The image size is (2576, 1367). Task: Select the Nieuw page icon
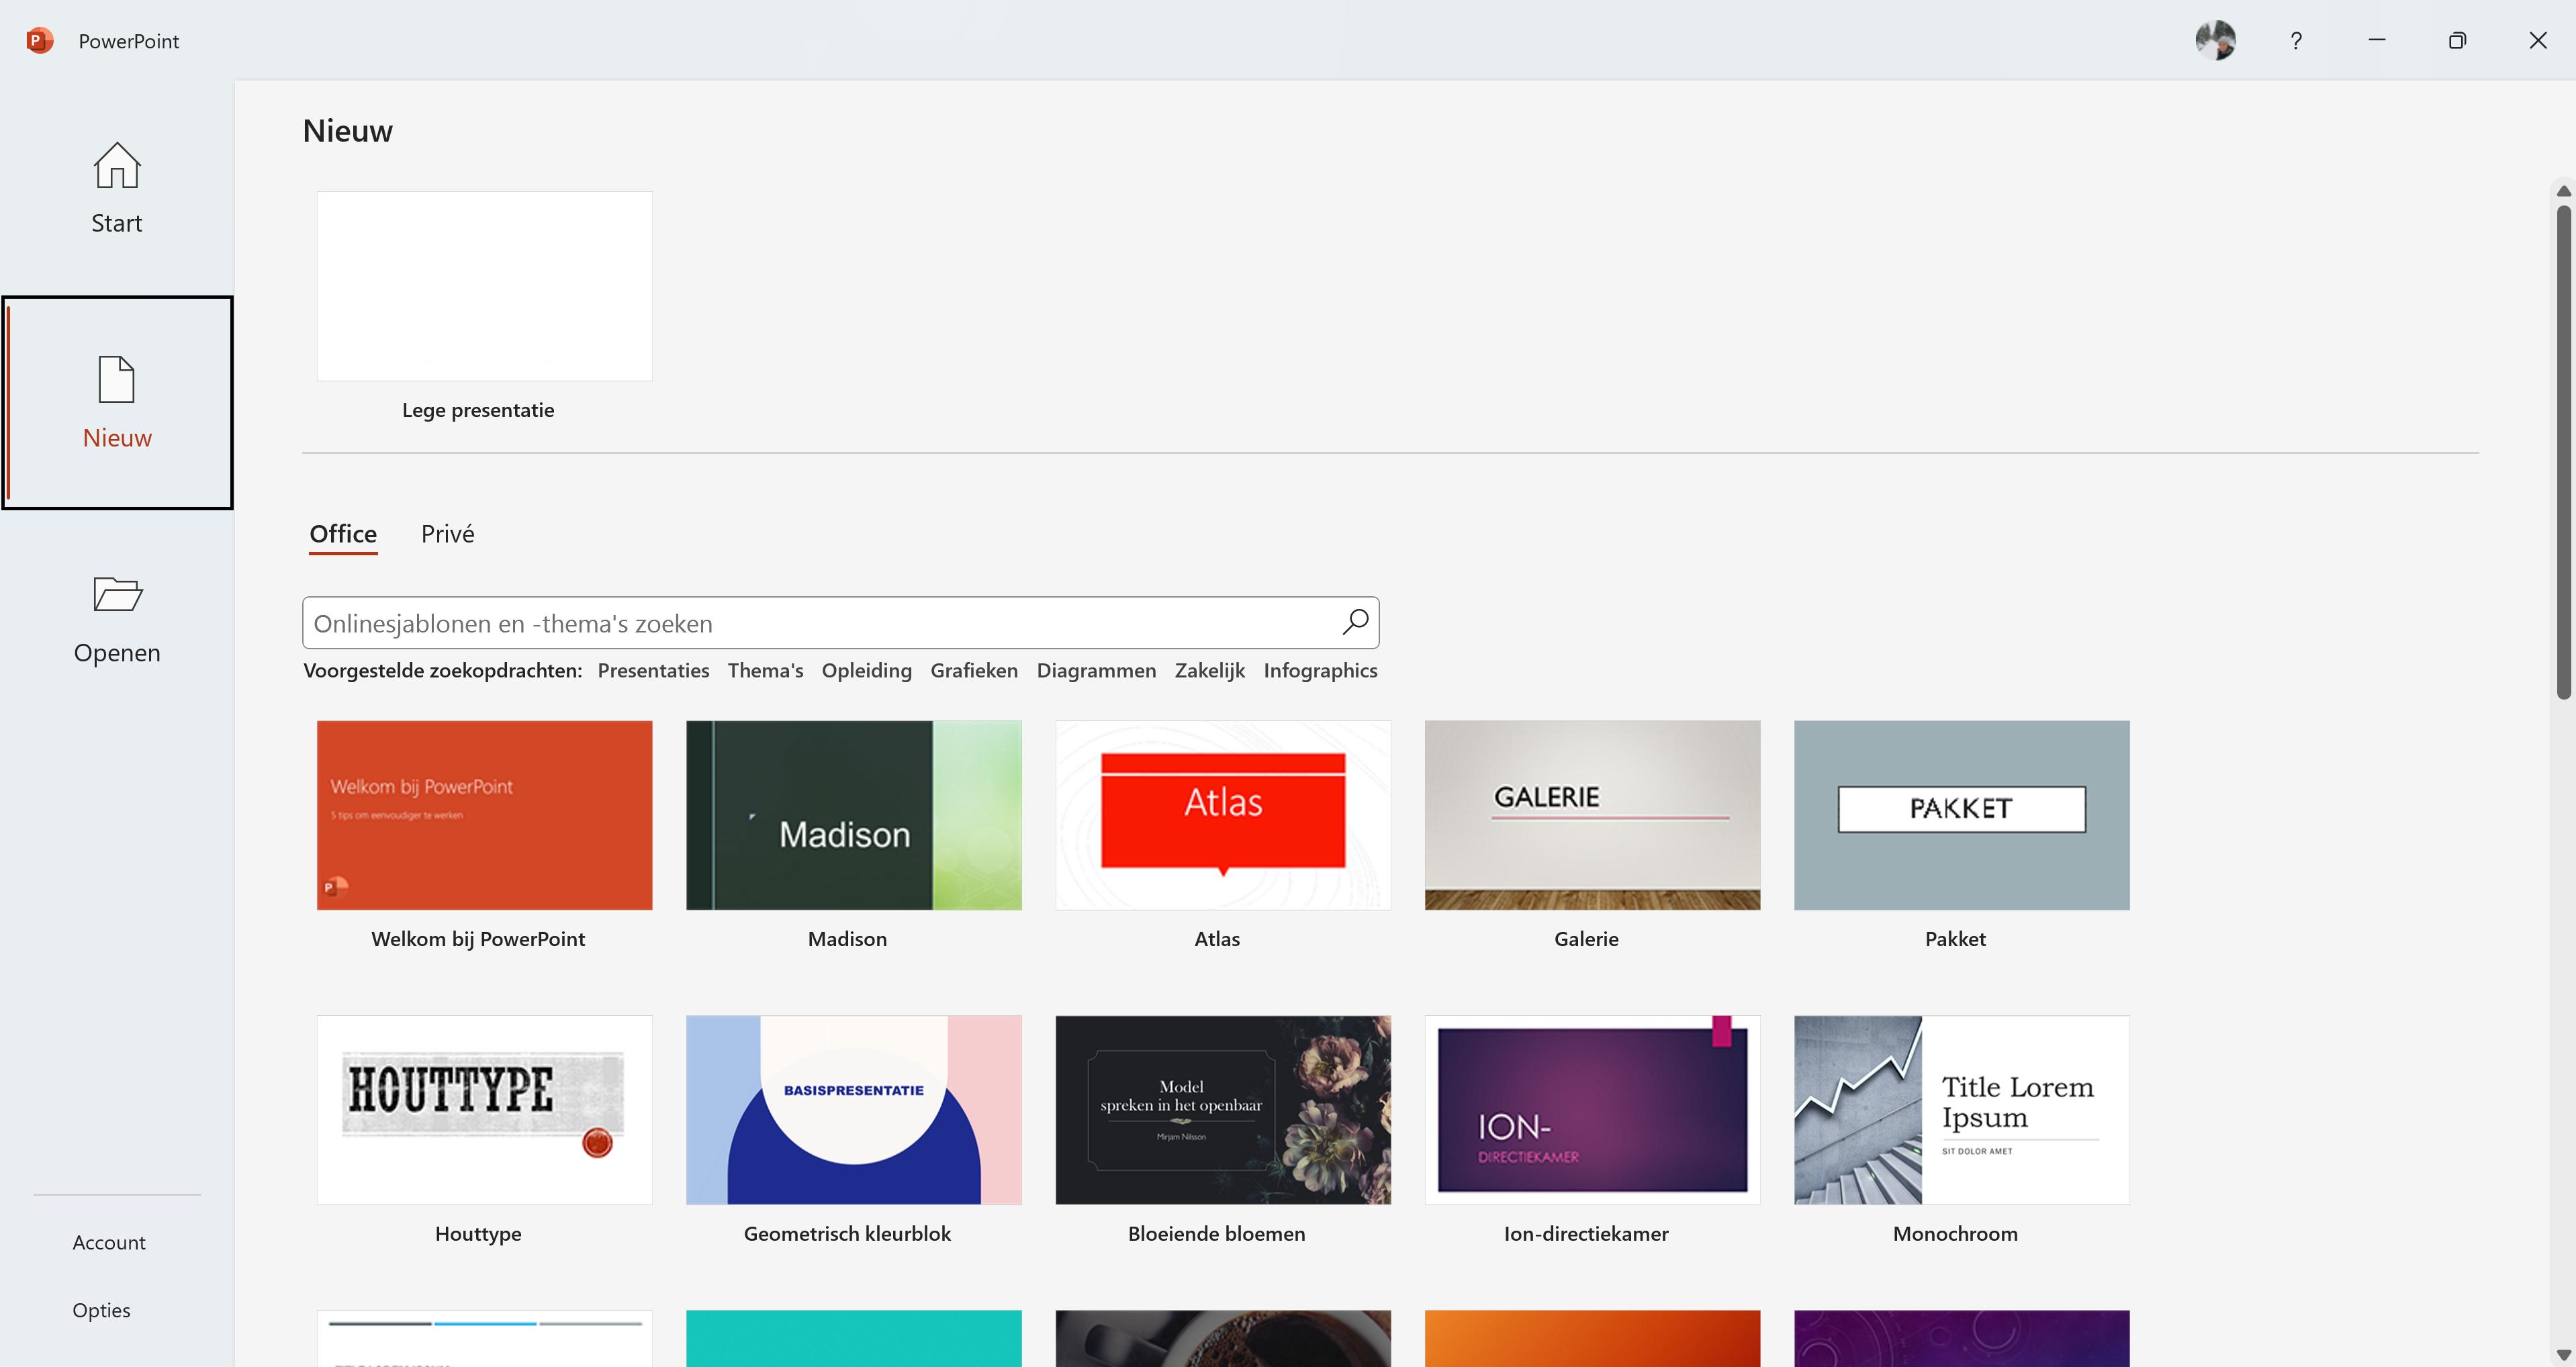click(117, 380)
